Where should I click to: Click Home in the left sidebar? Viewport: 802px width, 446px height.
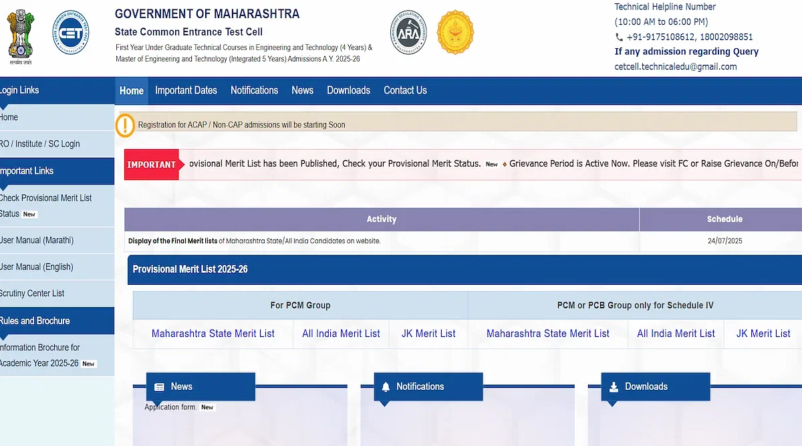click(57, 118)
